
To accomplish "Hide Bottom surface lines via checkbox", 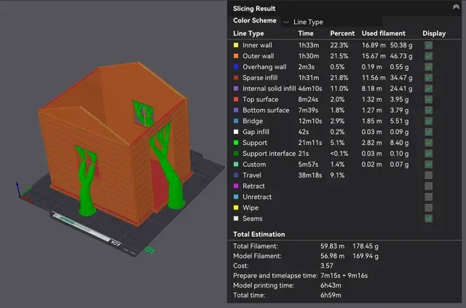I will 428,110.
